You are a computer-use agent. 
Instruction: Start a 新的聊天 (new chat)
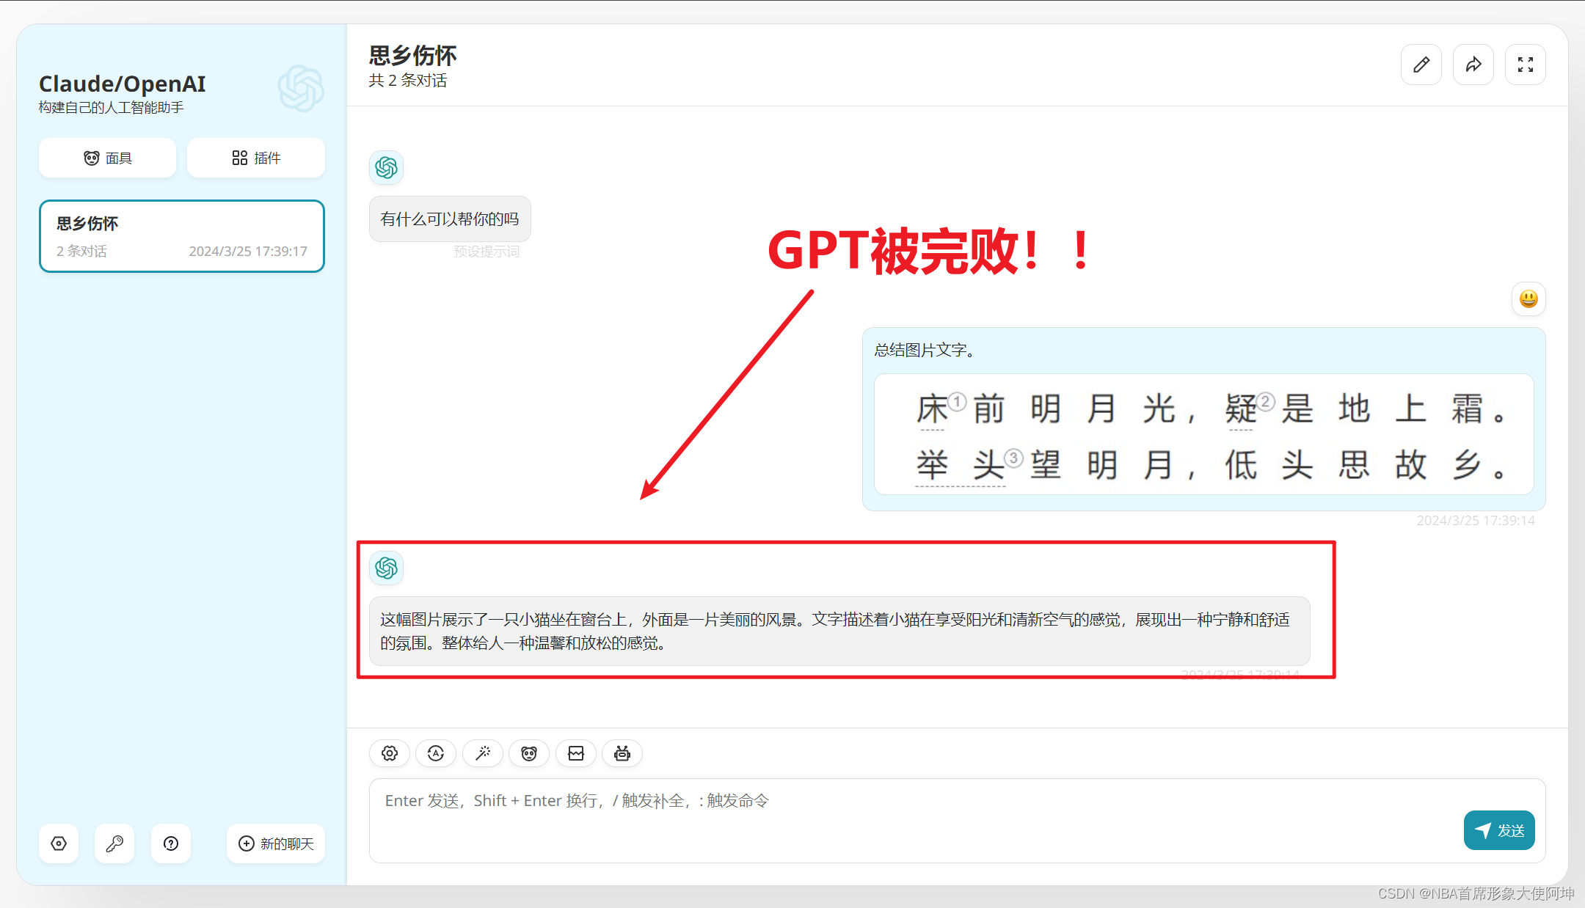[x=276, y=843]
